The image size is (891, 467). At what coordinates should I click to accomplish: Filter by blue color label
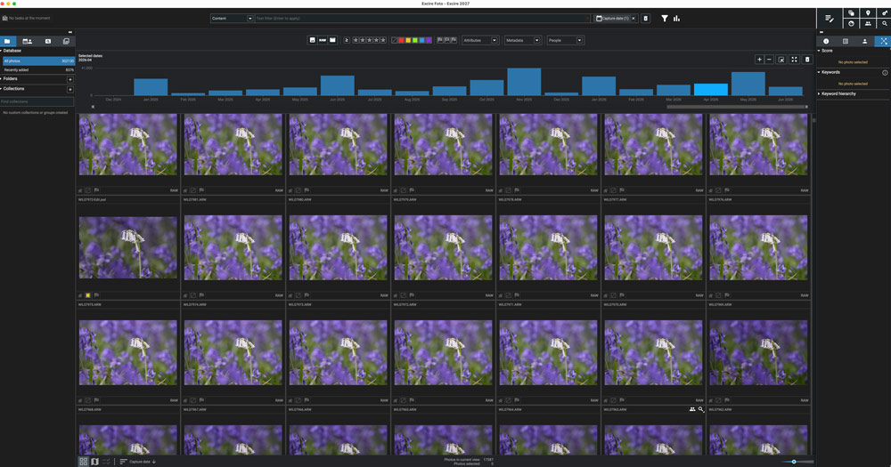coord(421,40)
